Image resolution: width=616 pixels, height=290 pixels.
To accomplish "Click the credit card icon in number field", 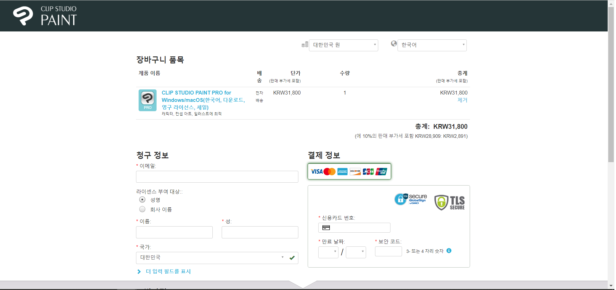I will click(x=326, y=228).
